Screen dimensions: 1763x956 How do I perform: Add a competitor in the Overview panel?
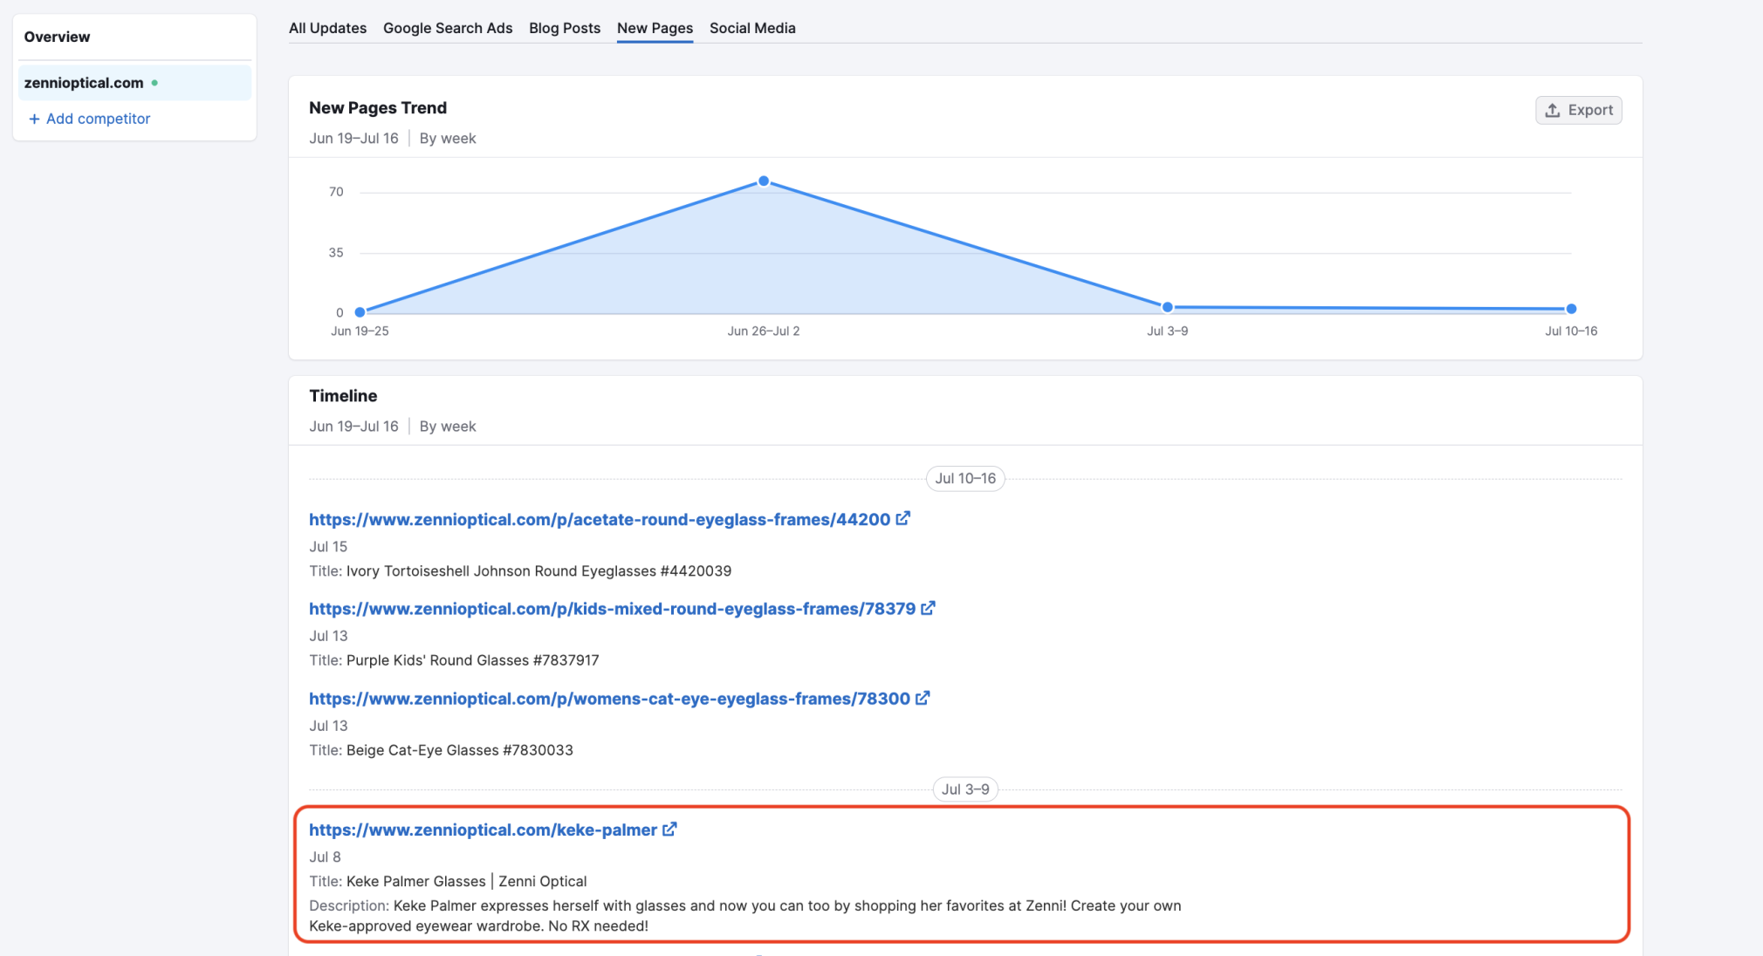[89, 119]
